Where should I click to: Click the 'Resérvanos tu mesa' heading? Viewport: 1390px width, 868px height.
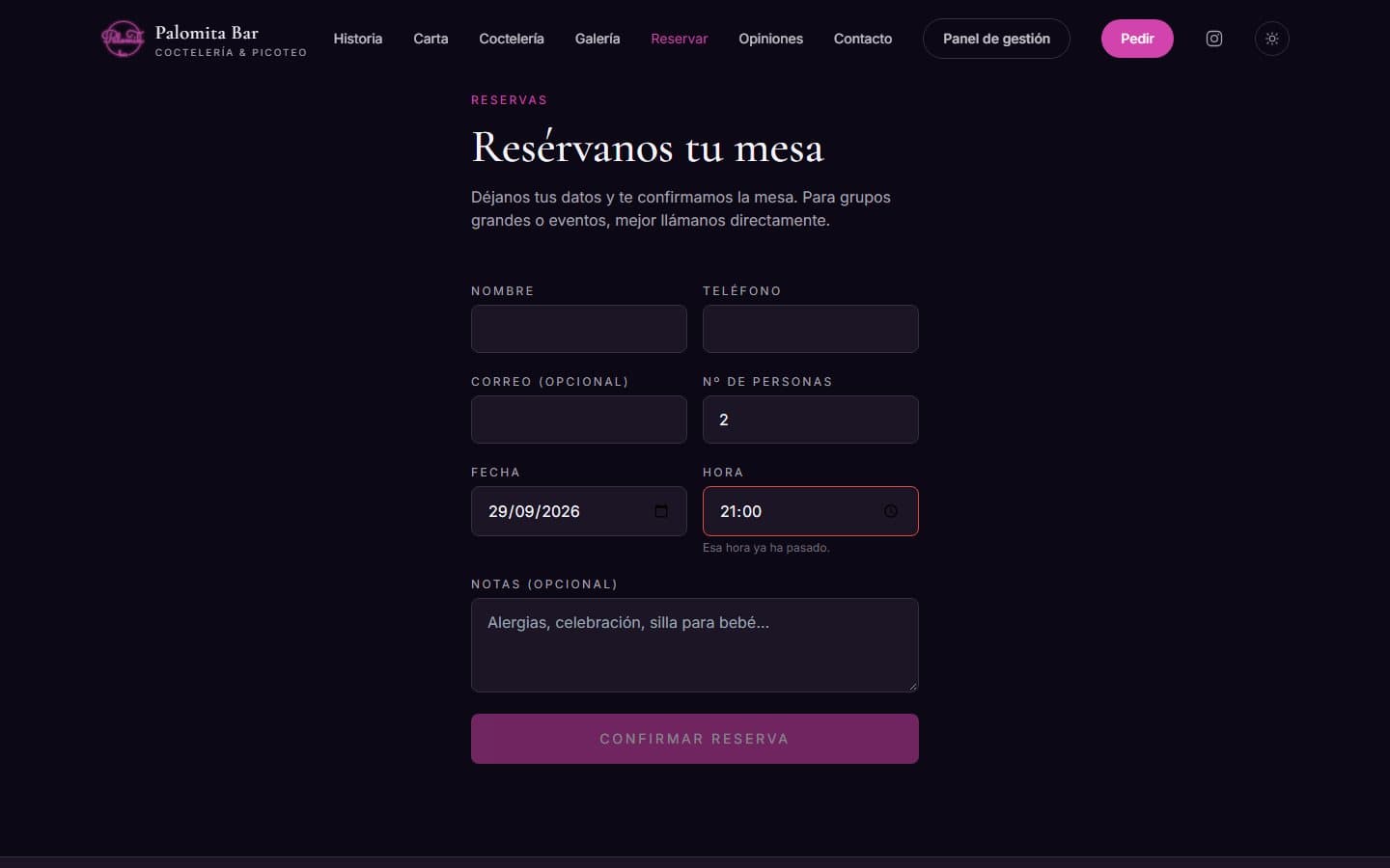point(648,148)
